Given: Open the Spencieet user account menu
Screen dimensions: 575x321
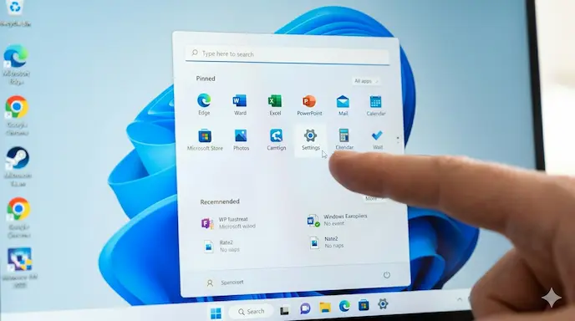Looking at the screenshot, I should pos(225,283).
